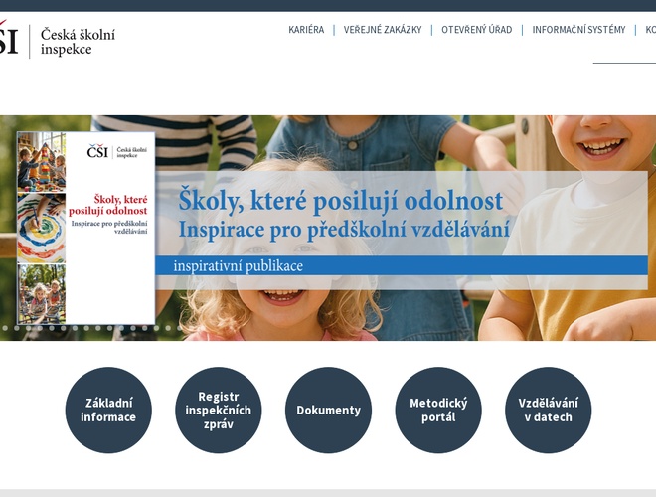Open Registr inspekčních zpráv circle button
This screenshot has height=497, width=656.
click(x=219, y=410)
